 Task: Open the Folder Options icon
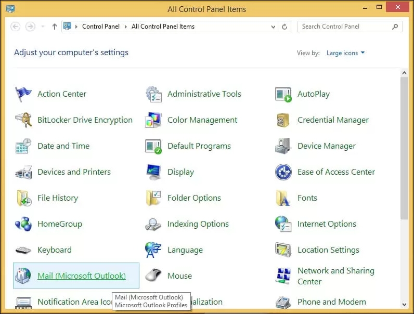[x=153, y=198]
